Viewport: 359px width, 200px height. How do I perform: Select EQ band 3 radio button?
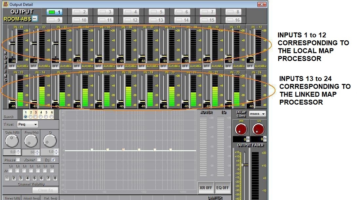(36, 116)
